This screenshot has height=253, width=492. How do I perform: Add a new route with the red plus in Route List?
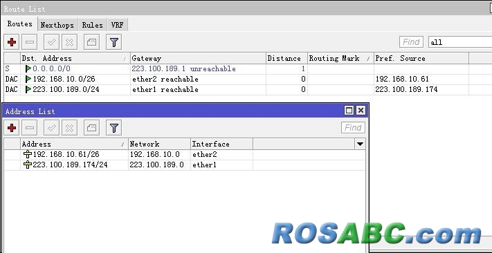coord(12,42)
